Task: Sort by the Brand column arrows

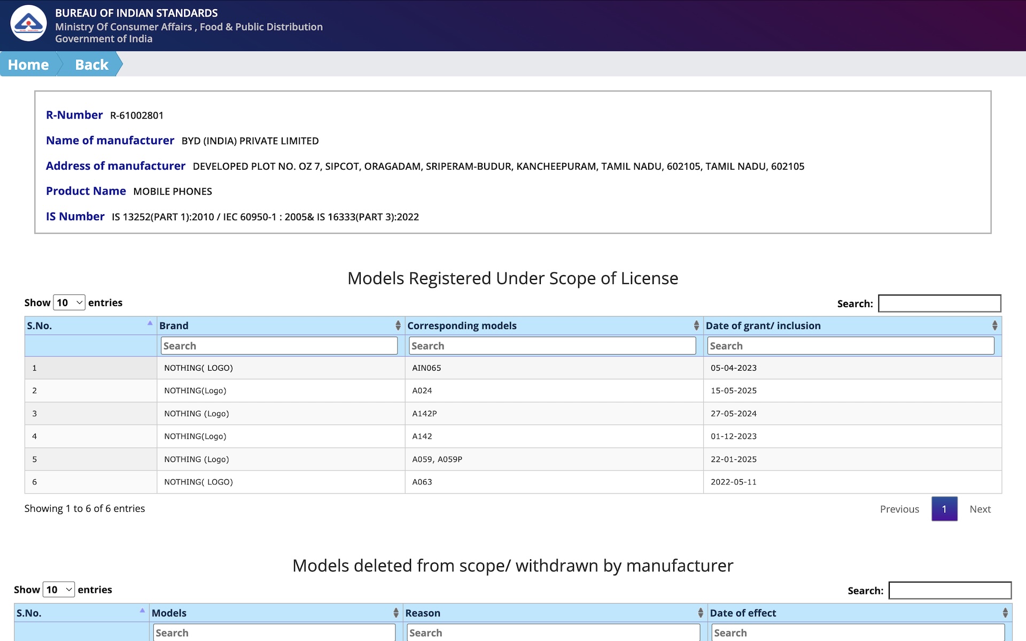Action: tap(398, 326)
